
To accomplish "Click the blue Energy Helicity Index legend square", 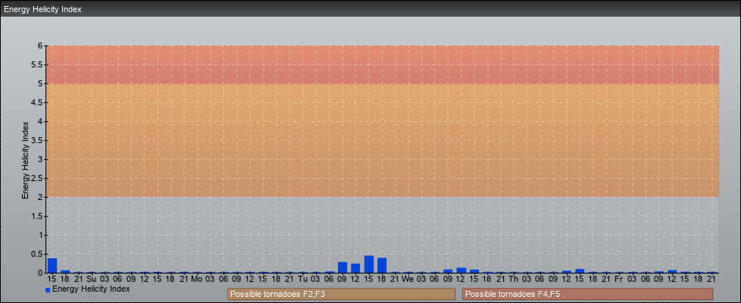I will pyautogui.click(x=48, y=290).
